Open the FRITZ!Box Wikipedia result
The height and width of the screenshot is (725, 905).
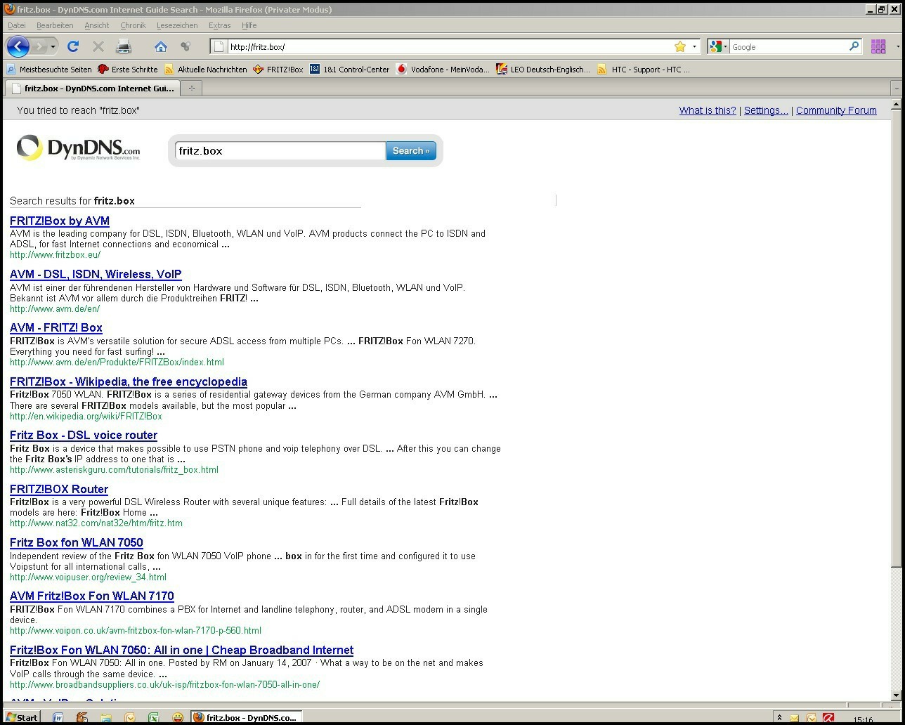[x=129, y=381]
